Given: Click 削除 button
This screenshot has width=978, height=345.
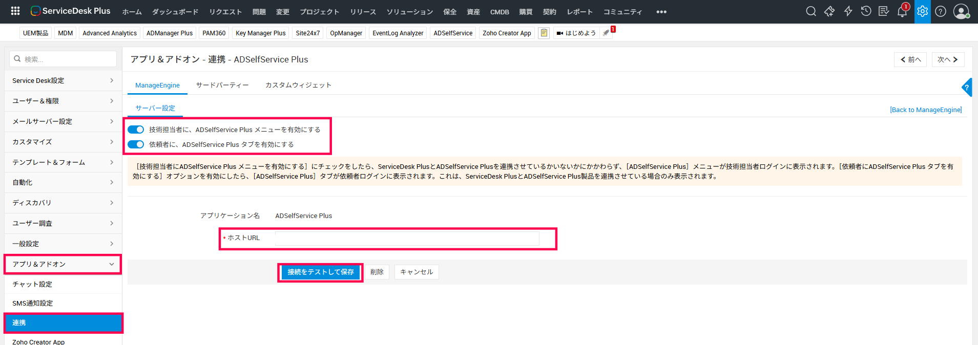Looking at the screenshot, I should tap(377, 272).
